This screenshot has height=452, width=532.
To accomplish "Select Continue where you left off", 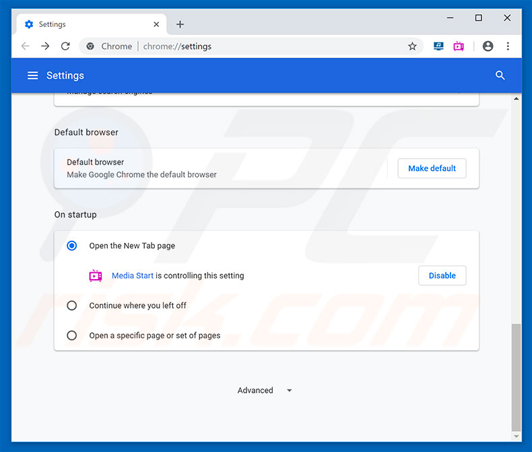I will [x=71, y=305].
